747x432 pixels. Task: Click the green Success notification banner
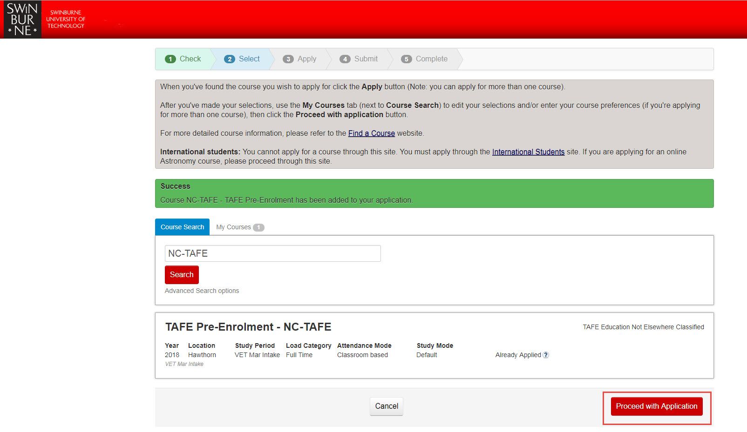pos(434,193)
